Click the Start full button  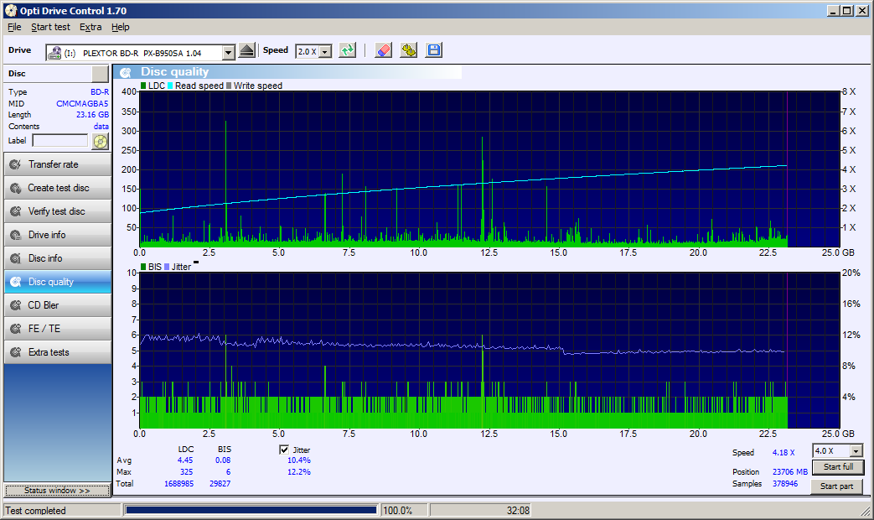838,467
